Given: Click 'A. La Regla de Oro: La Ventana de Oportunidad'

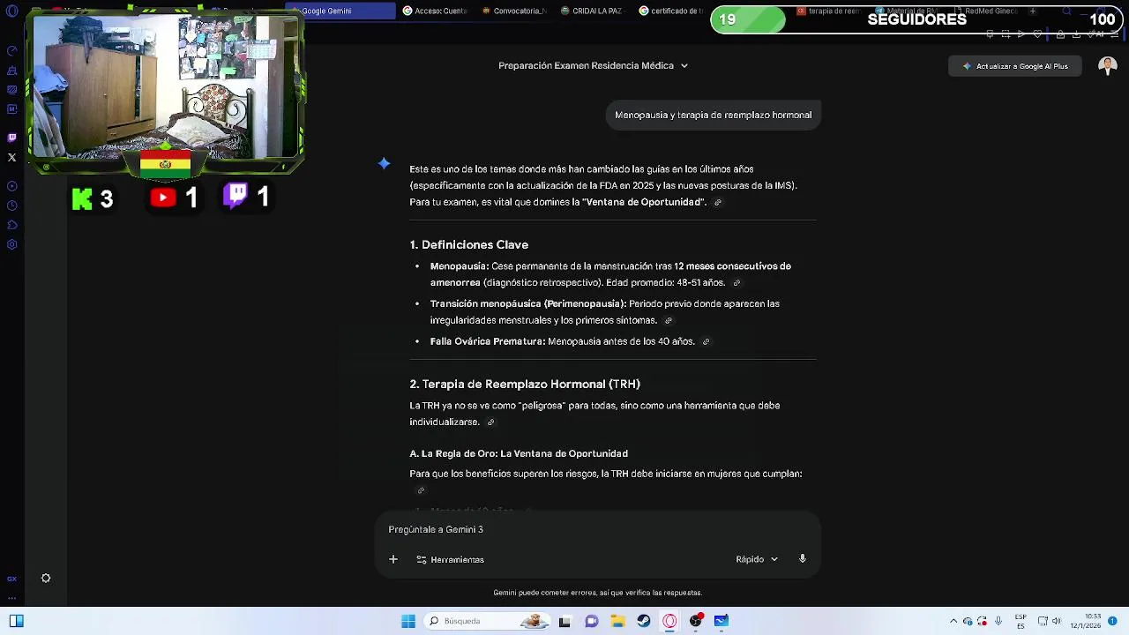Looking at the screenshot, I should tap(519, 453).
